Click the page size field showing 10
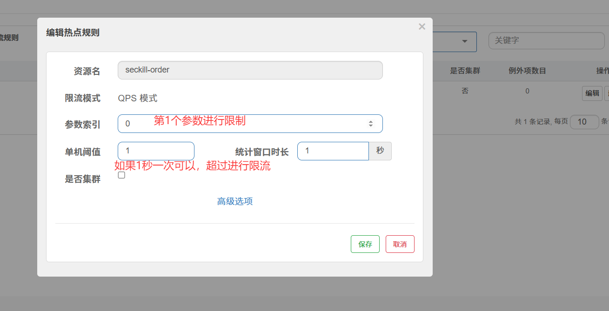Viewport: 609px width, 311px height. [584, 122]
